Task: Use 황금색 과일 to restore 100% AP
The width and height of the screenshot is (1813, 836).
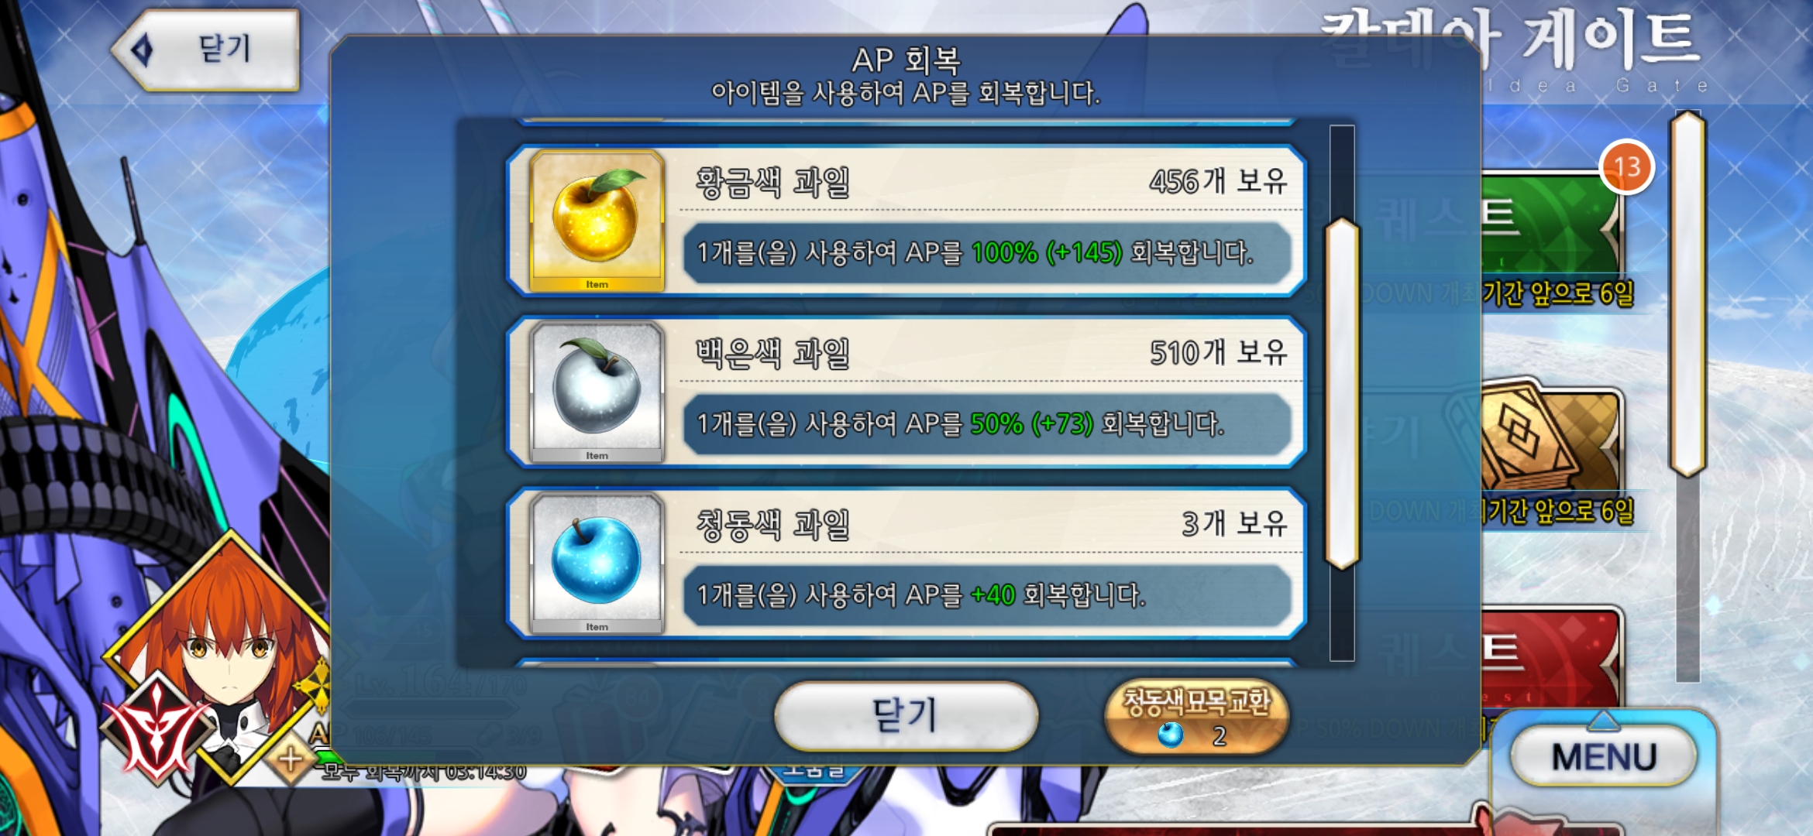Action: pos(906,221)
